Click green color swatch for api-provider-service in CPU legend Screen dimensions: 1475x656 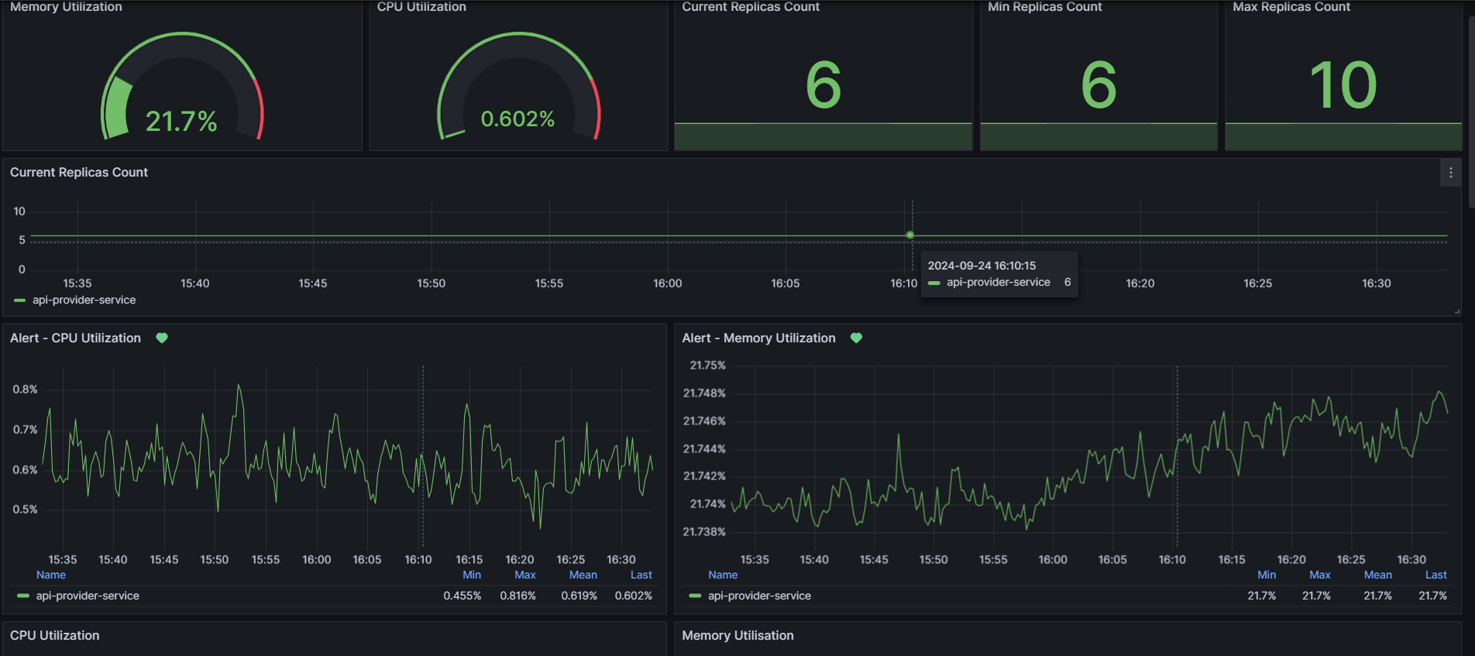click(x=23, y=596)
